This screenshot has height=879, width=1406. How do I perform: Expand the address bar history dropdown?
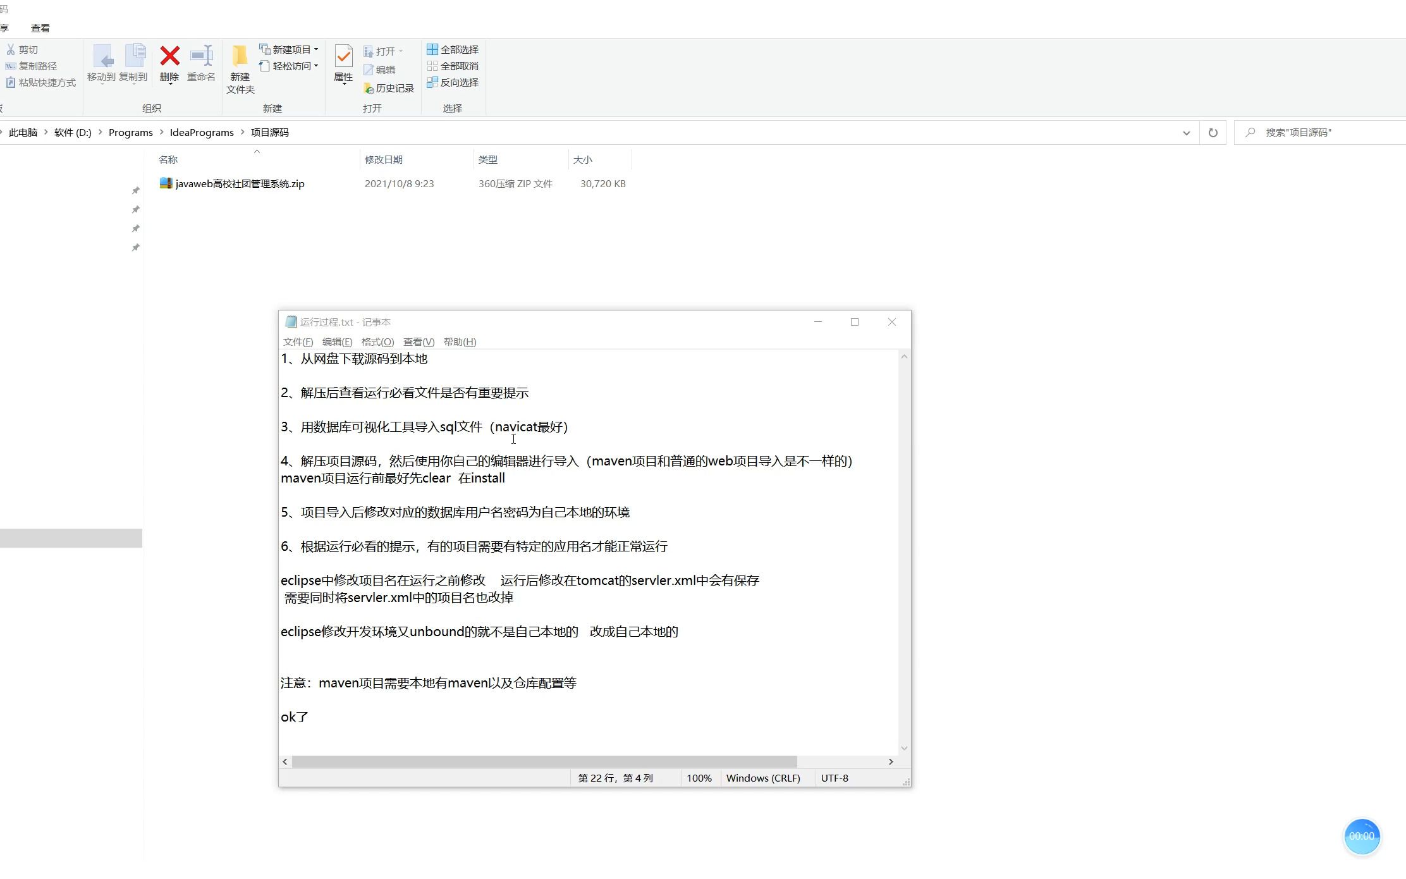(x=1186, y=133)
